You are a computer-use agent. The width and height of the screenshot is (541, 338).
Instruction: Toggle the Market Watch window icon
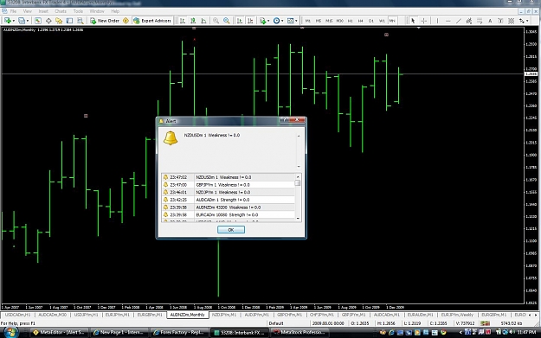tap(38, 21)
